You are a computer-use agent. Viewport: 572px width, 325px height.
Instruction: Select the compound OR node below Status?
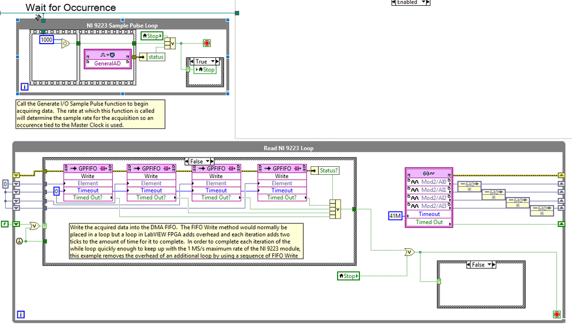tap(335, 209)
